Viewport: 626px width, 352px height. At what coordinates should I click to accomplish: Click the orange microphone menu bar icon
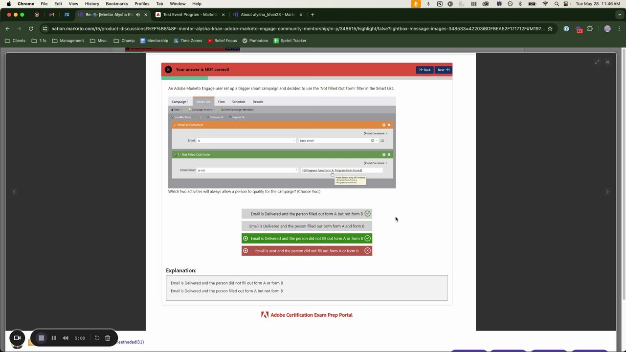point(416,3)
